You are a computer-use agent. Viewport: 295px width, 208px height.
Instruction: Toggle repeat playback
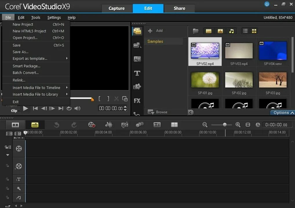click(69, 108)
